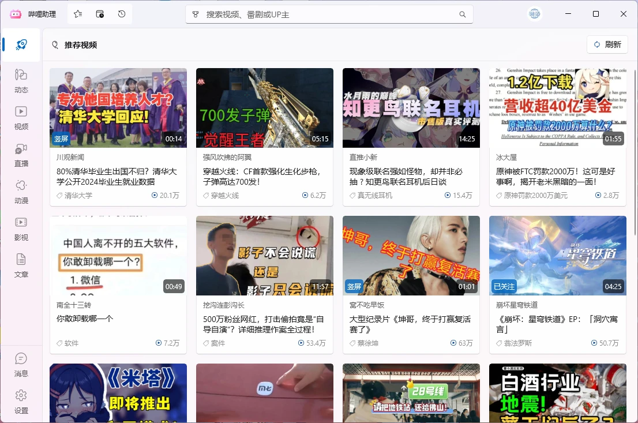Screen dimensions: 638x423
Task: Click title 500万粉丝网红 打击偷拍
Action: click(x=263, y=324)
